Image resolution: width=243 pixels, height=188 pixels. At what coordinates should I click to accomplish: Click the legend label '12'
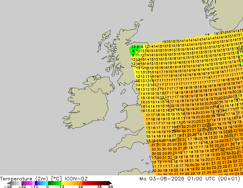coord(62,186)
